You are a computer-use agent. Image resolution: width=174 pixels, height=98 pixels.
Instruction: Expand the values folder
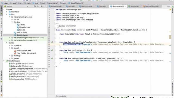10,58
